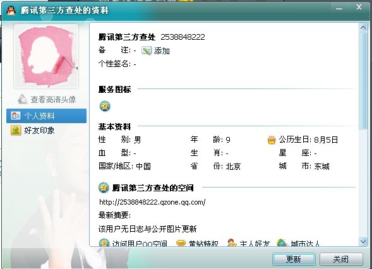Click the text 该用户无日志与公开图片更新
The height and width of the screenshot is (269, 372).
[x=147, y=229]
